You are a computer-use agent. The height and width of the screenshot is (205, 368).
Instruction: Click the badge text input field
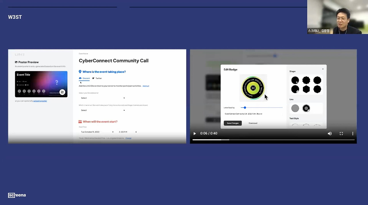[253, 114]
